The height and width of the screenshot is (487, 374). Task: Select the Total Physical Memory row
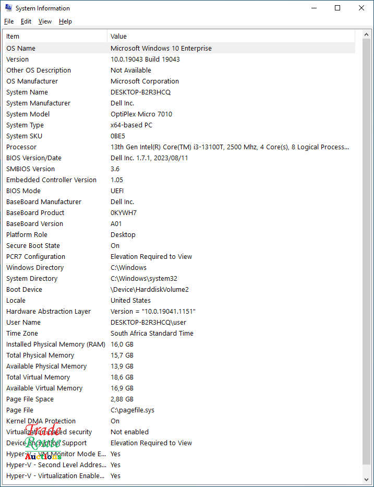[x=179, y=355]
